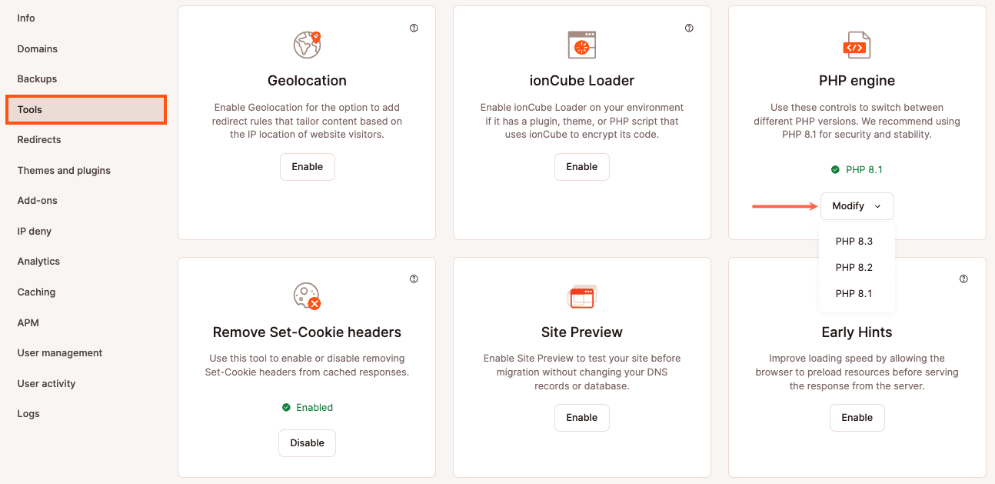Go to Themes and plugins
The height and width of the screenshot is (484, 995).
pyautogui.click(x=64, y=170)
